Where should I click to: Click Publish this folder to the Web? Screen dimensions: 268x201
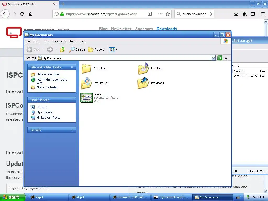(52, 81)
